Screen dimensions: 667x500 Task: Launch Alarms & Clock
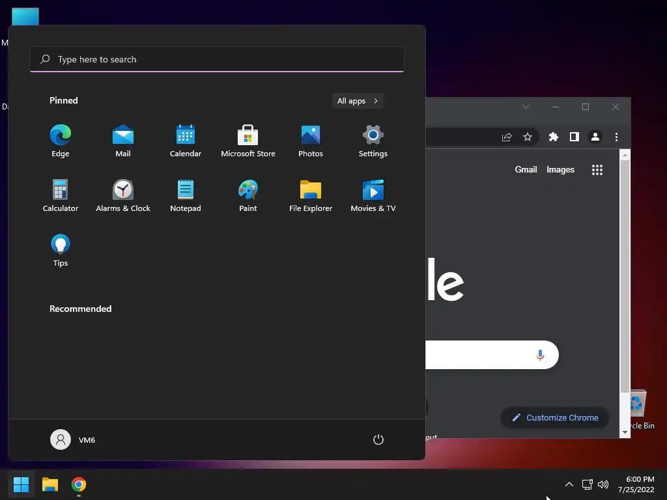pyautogui.click(x=123, y=195)
